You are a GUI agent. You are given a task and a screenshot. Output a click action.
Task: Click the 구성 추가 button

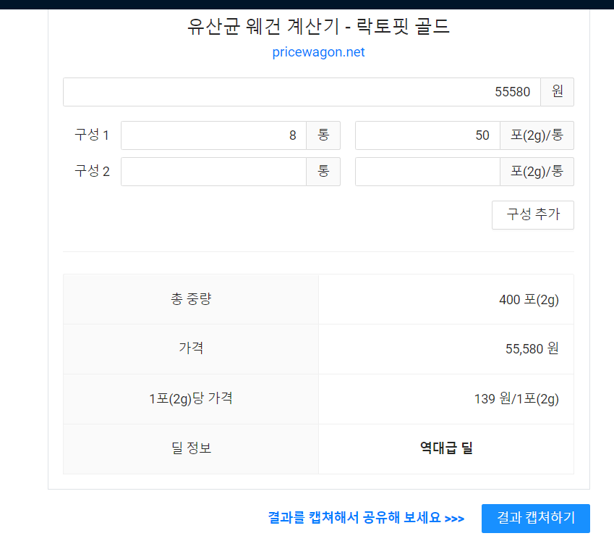tap(533, 215)
